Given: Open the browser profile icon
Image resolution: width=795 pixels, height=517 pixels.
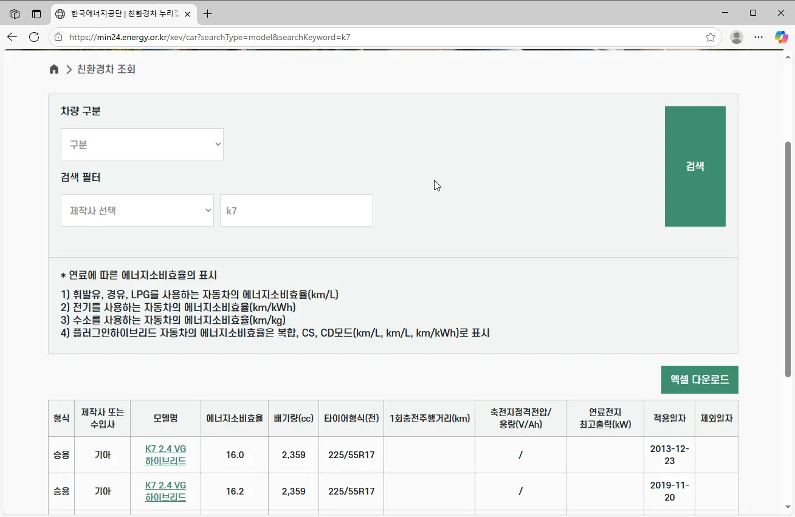Looking at the screenshot, I should pyautogui.click(x=737, y=37).
